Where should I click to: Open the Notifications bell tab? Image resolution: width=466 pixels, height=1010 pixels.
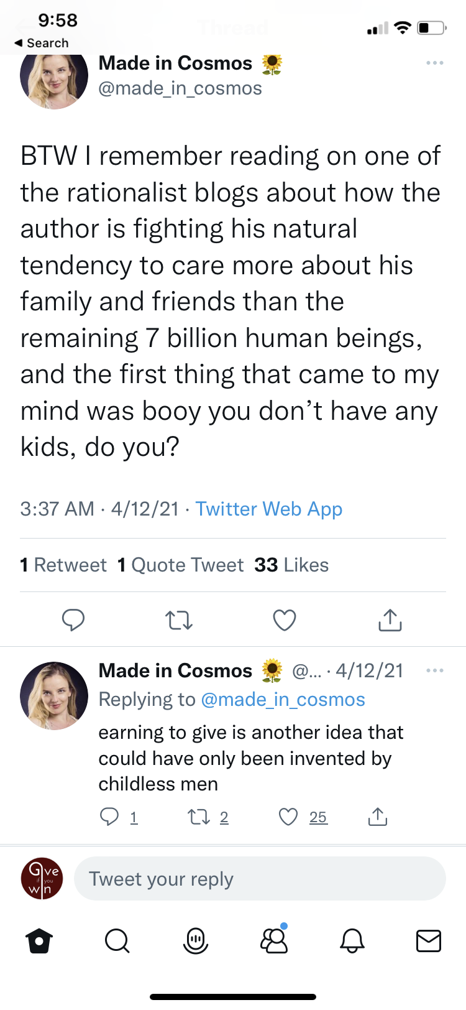coord(352,941)
